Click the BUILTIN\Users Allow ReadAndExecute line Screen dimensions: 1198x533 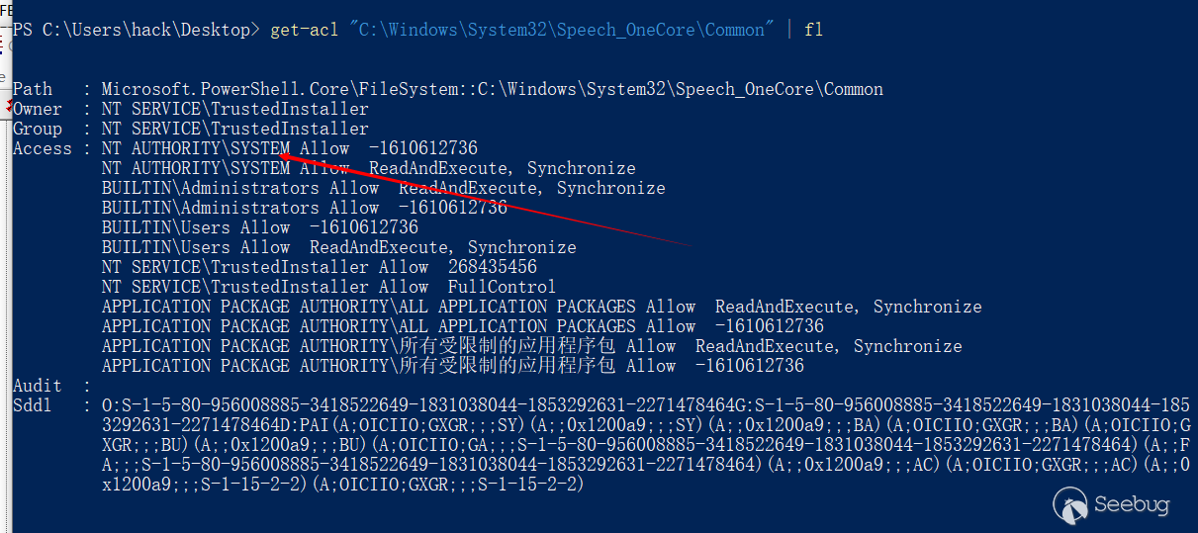pos(338,247)
